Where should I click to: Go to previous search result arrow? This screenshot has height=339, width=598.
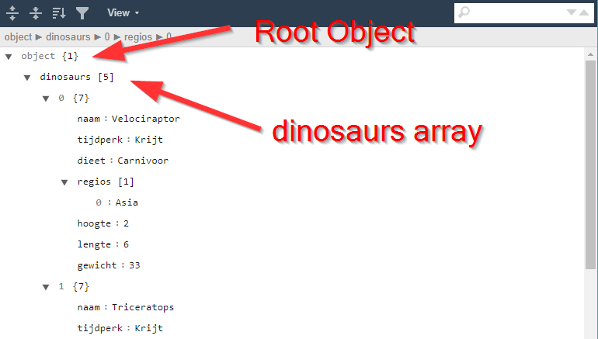(584, 12)
